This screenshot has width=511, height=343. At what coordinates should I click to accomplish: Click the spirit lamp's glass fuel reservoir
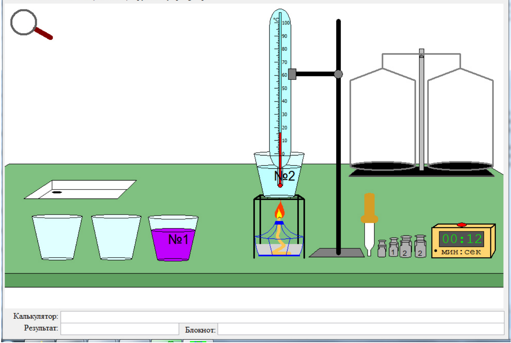279,245
